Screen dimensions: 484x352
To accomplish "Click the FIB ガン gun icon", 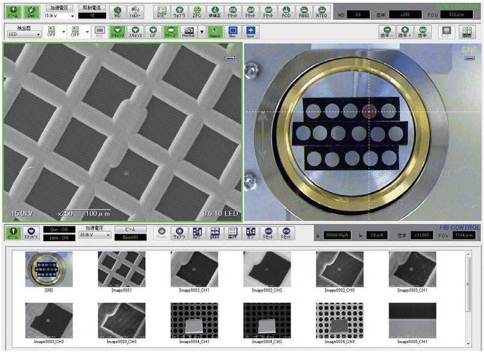I will 250,233.
